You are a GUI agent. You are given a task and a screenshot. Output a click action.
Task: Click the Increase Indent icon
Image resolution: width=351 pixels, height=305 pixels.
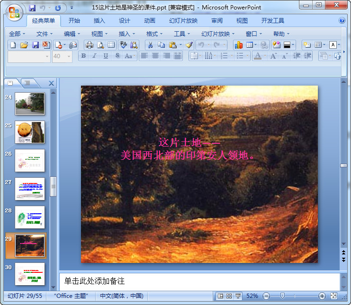pyautogui.click(x=307, y=56)
